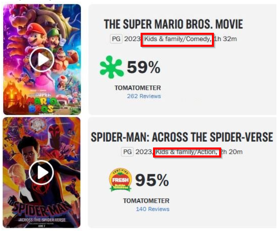Play The Super Mario Bros. Movie trailer

pyautogui.click(x=42, y=60)
